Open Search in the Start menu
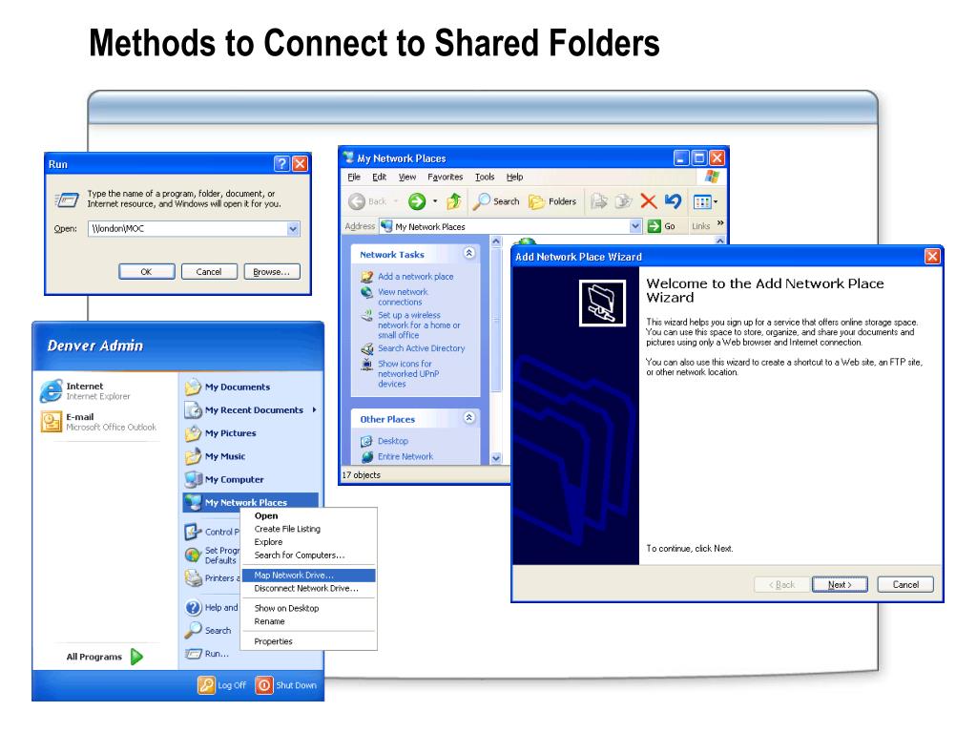The height and width of the screenshot is (733, 977). 209,630
